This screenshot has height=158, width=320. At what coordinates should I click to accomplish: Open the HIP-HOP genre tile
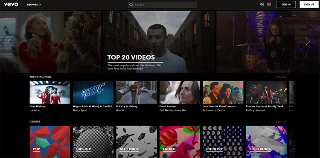[x=93, y=142]
